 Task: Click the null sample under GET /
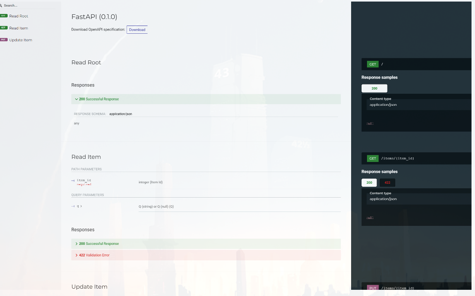tap(370, 124)
